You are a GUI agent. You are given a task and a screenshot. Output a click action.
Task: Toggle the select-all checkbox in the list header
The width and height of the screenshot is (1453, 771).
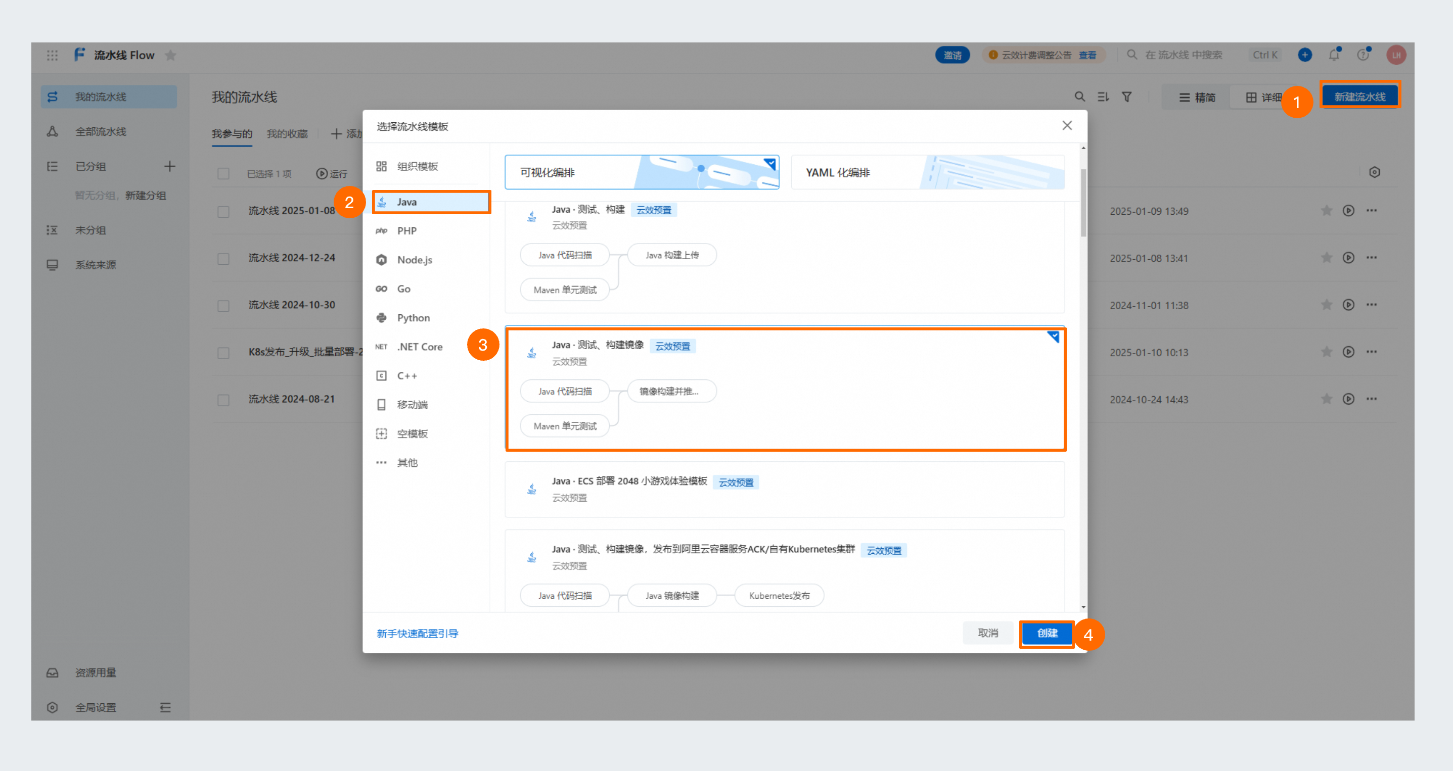coord(223,174)
